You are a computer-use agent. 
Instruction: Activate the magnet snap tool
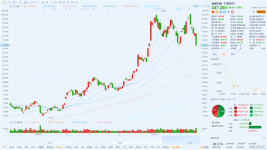click(x=56, y=2)
